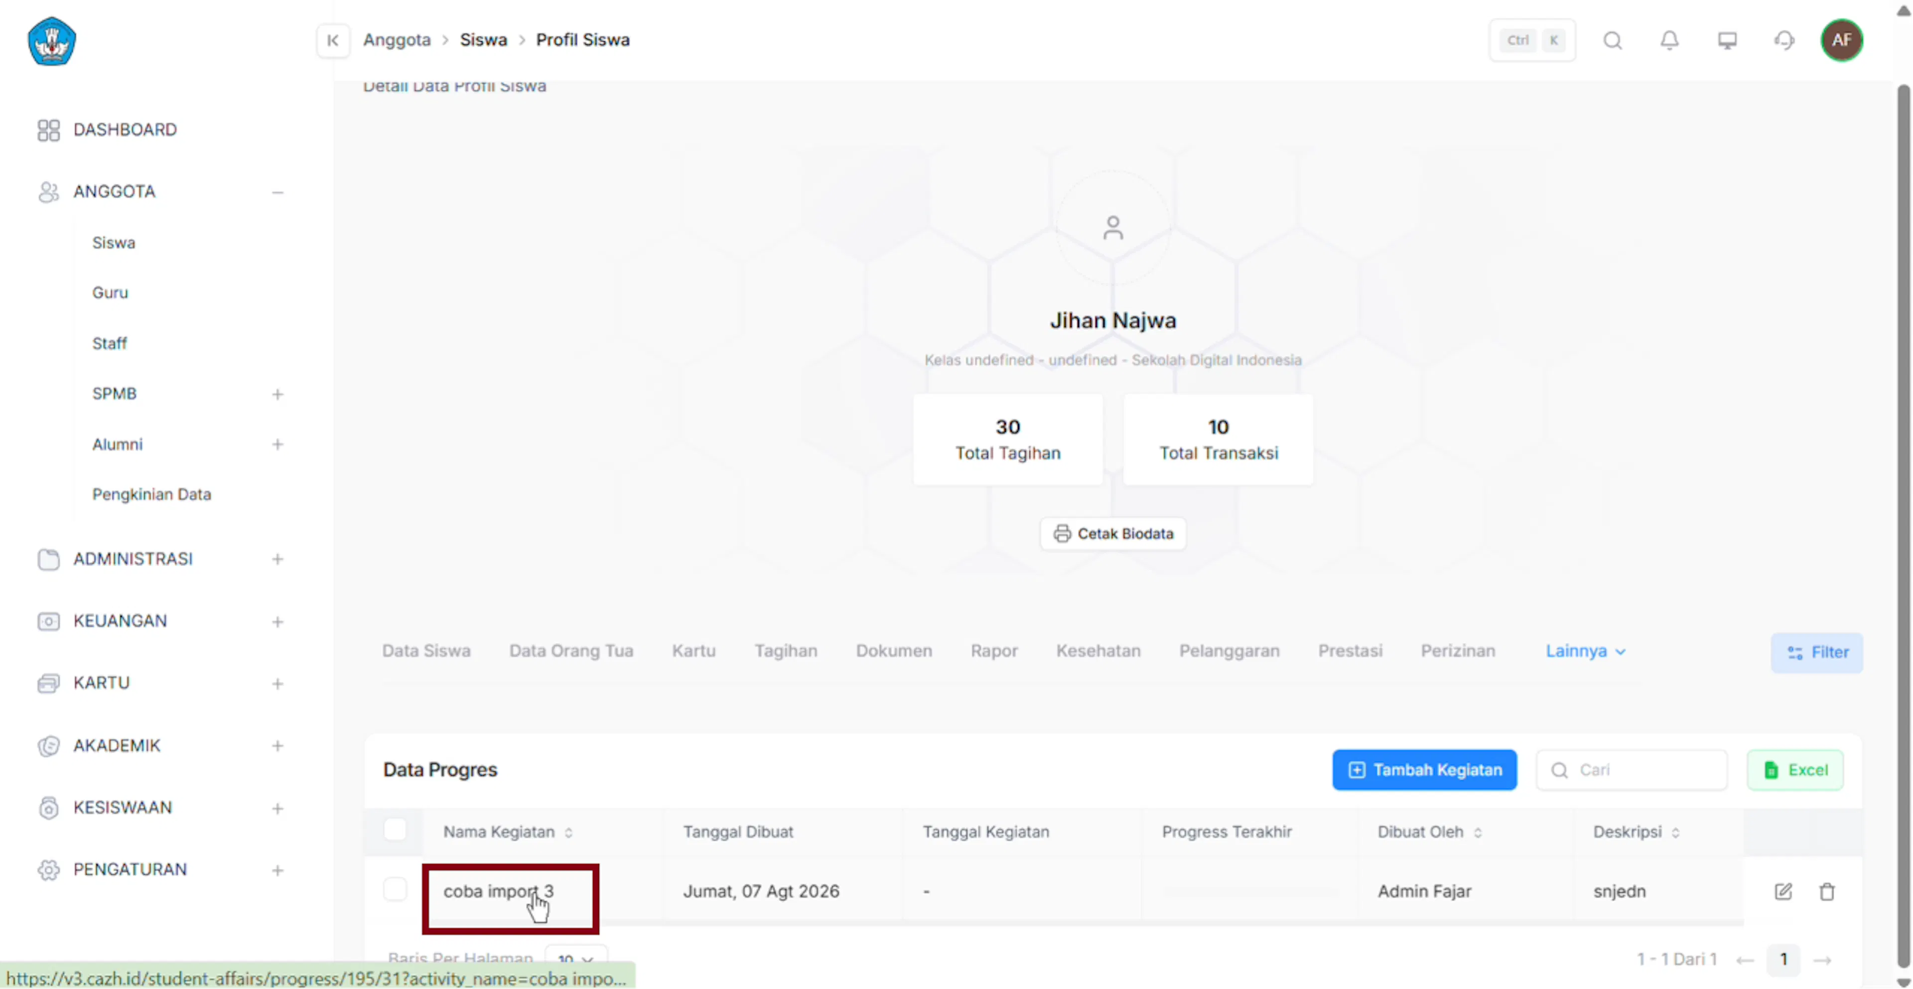The height and width of the screenshot is (989, 1913).
Task: Collapse the ANGGOTA menu section
Action: point(277,192)
